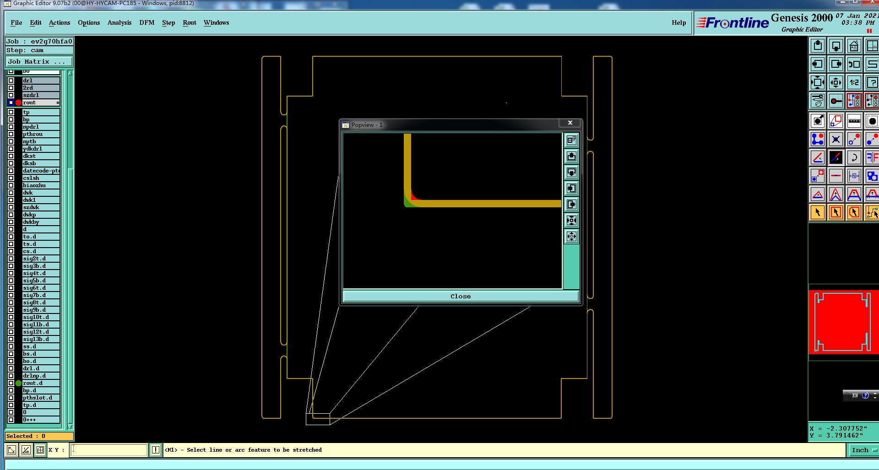This screenshot has height=470, width=879.
Task: Select the horizontal red-blue line break icon
Action: (836, 176)
